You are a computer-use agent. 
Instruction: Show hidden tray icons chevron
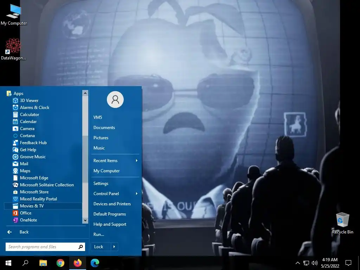297,263
